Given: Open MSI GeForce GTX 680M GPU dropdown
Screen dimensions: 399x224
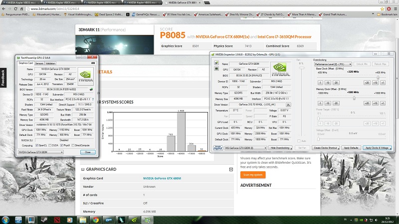Looking at the screenshot, I should [245, 148].
